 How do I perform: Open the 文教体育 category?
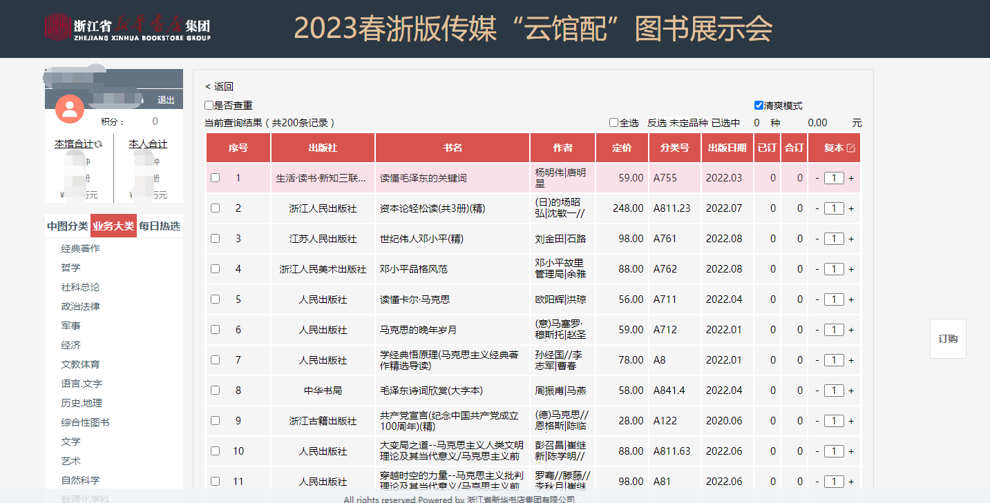coord(80,364)
